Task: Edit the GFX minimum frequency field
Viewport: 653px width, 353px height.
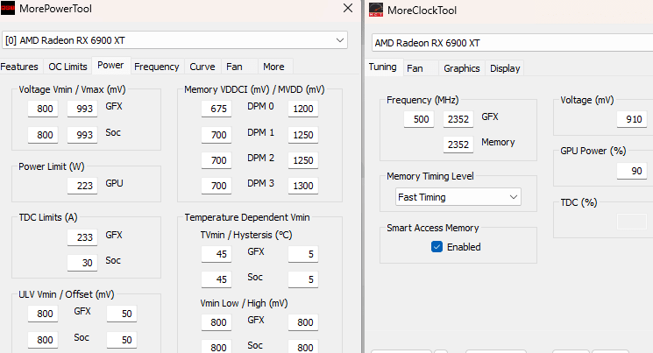Action: tap(419, 119)
